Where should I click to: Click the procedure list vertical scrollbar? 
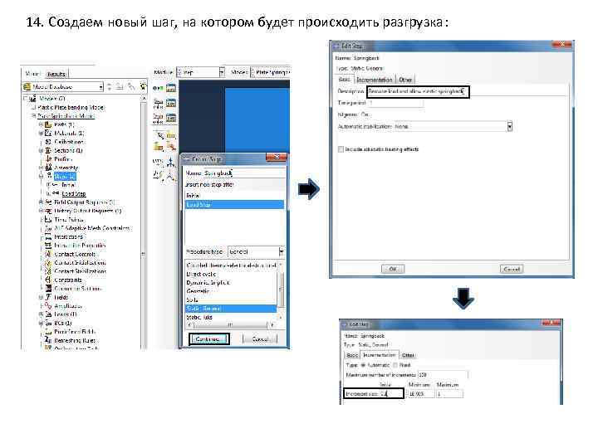281,291
